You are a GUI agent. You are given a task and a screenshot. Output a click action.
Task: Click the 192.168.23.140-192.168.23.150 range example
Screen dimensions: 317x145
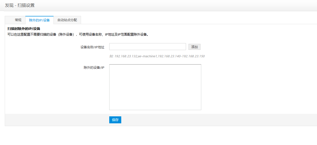tap(181, 56)
